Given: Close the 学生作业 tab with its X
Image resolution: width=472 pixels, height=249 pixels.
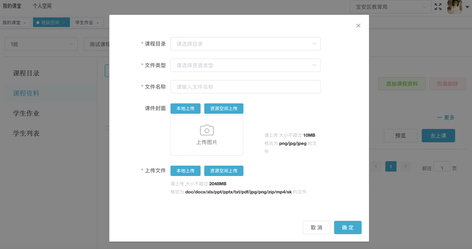Looking at the screenshot, I should pos(98,23).
